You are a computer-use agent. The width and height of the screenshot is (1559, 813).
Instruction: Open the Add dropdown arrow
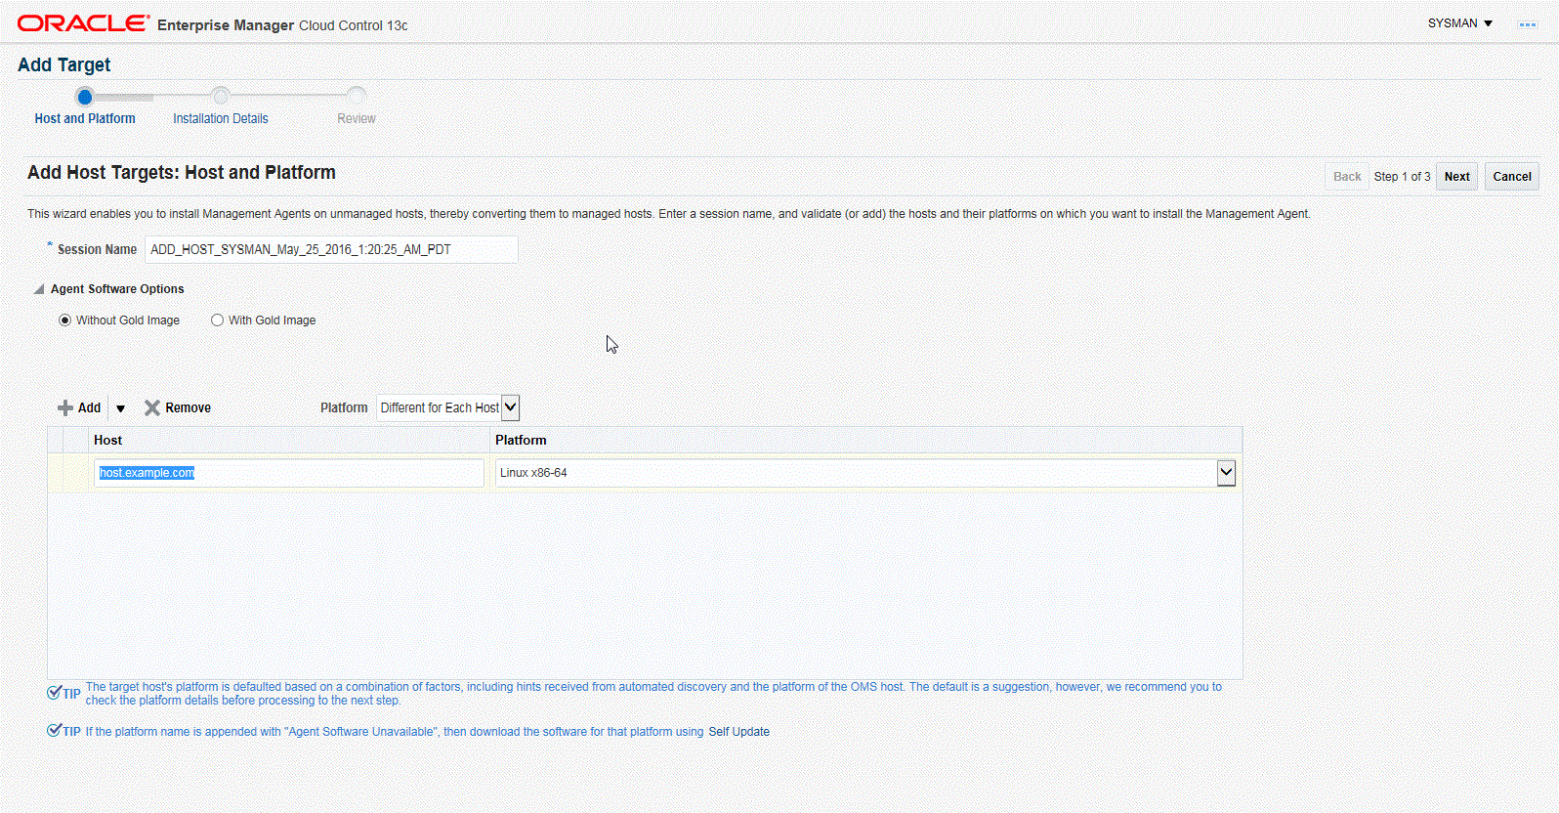click(x=120, y=408)
